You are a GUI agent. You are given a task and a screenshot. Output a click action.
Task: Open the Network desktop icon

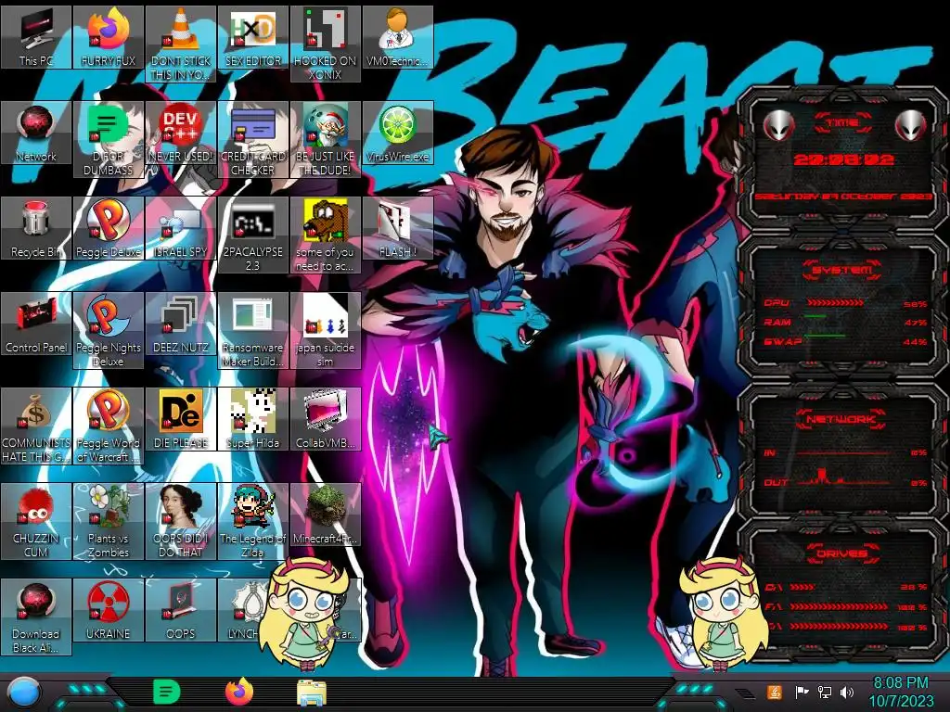tap(36, 133)
